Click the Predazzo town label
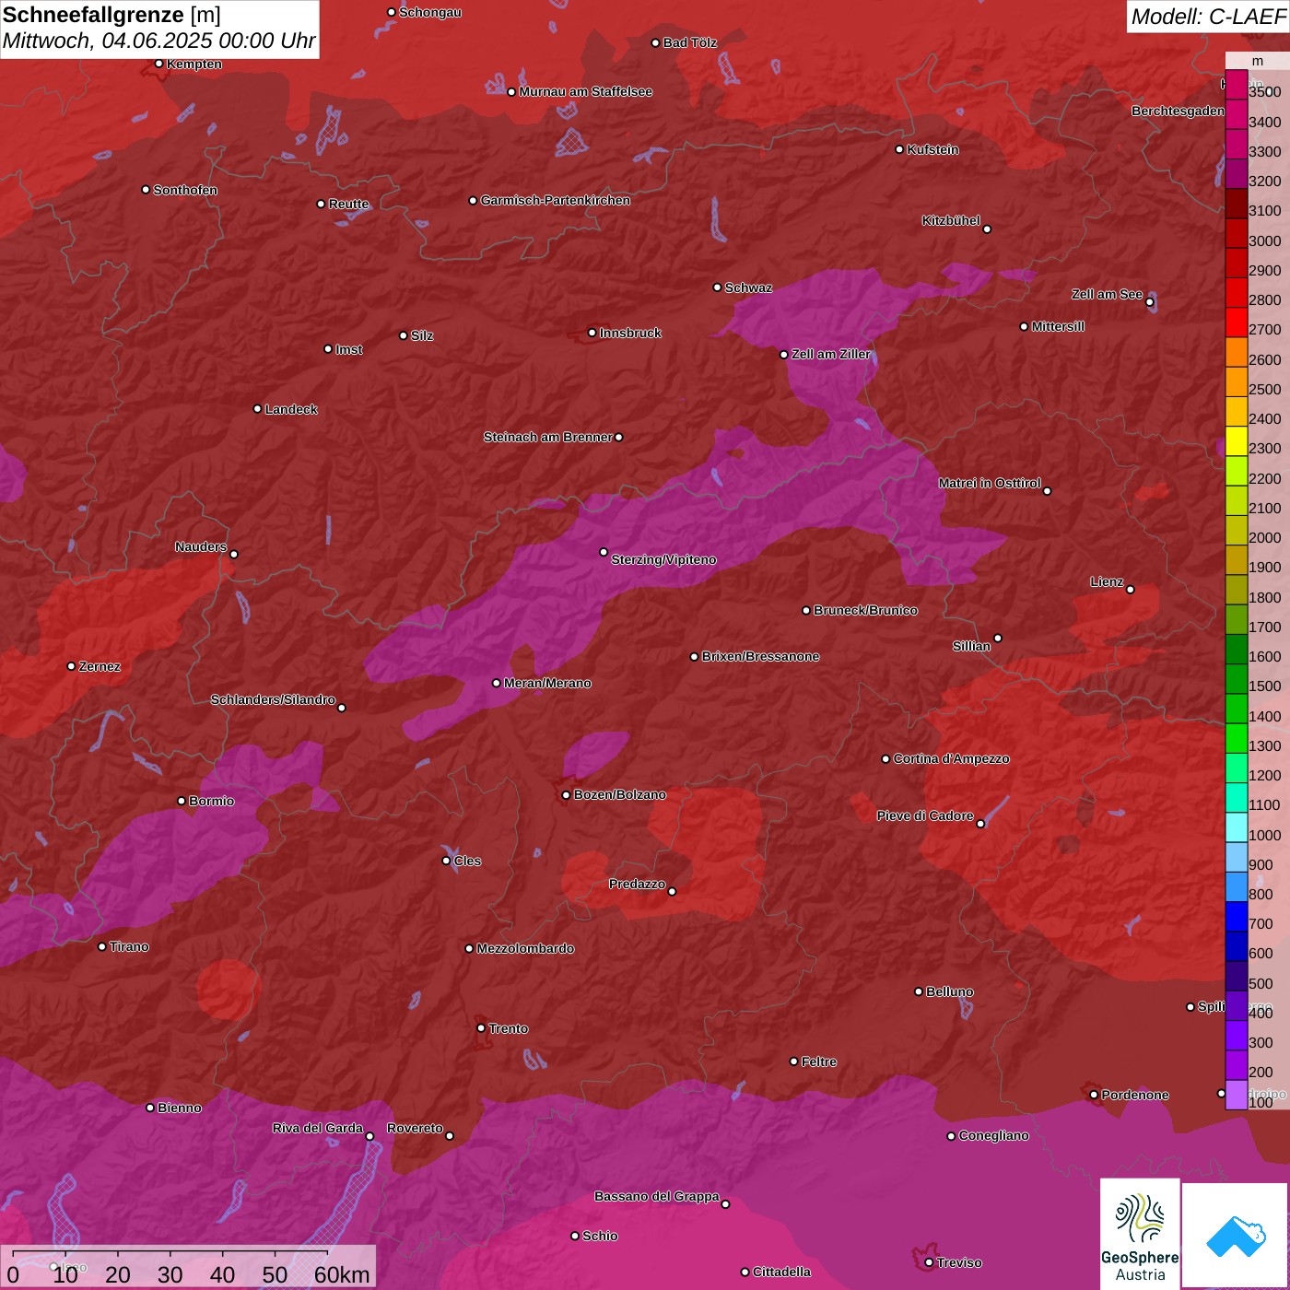This screenshot has width=1290, height=1290. pyautogui.click(x=637, y=884)
